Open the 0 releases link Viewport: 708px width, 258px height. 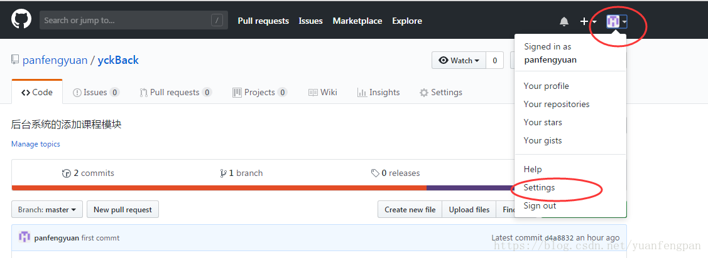click(x=396, y=173)
